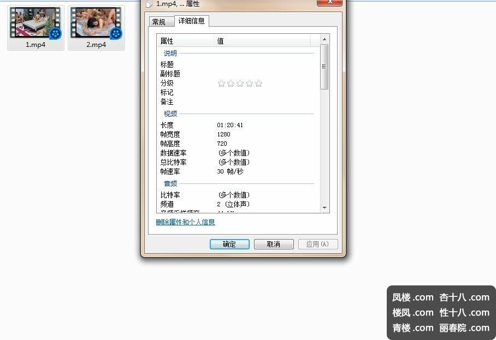496x340 pixels.
Task: Click the 确定 button
Action: tap(229, 244)
